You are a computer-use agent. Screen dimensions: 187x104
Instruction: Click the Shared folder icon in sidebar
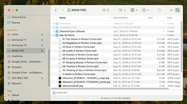pos(9,23)
